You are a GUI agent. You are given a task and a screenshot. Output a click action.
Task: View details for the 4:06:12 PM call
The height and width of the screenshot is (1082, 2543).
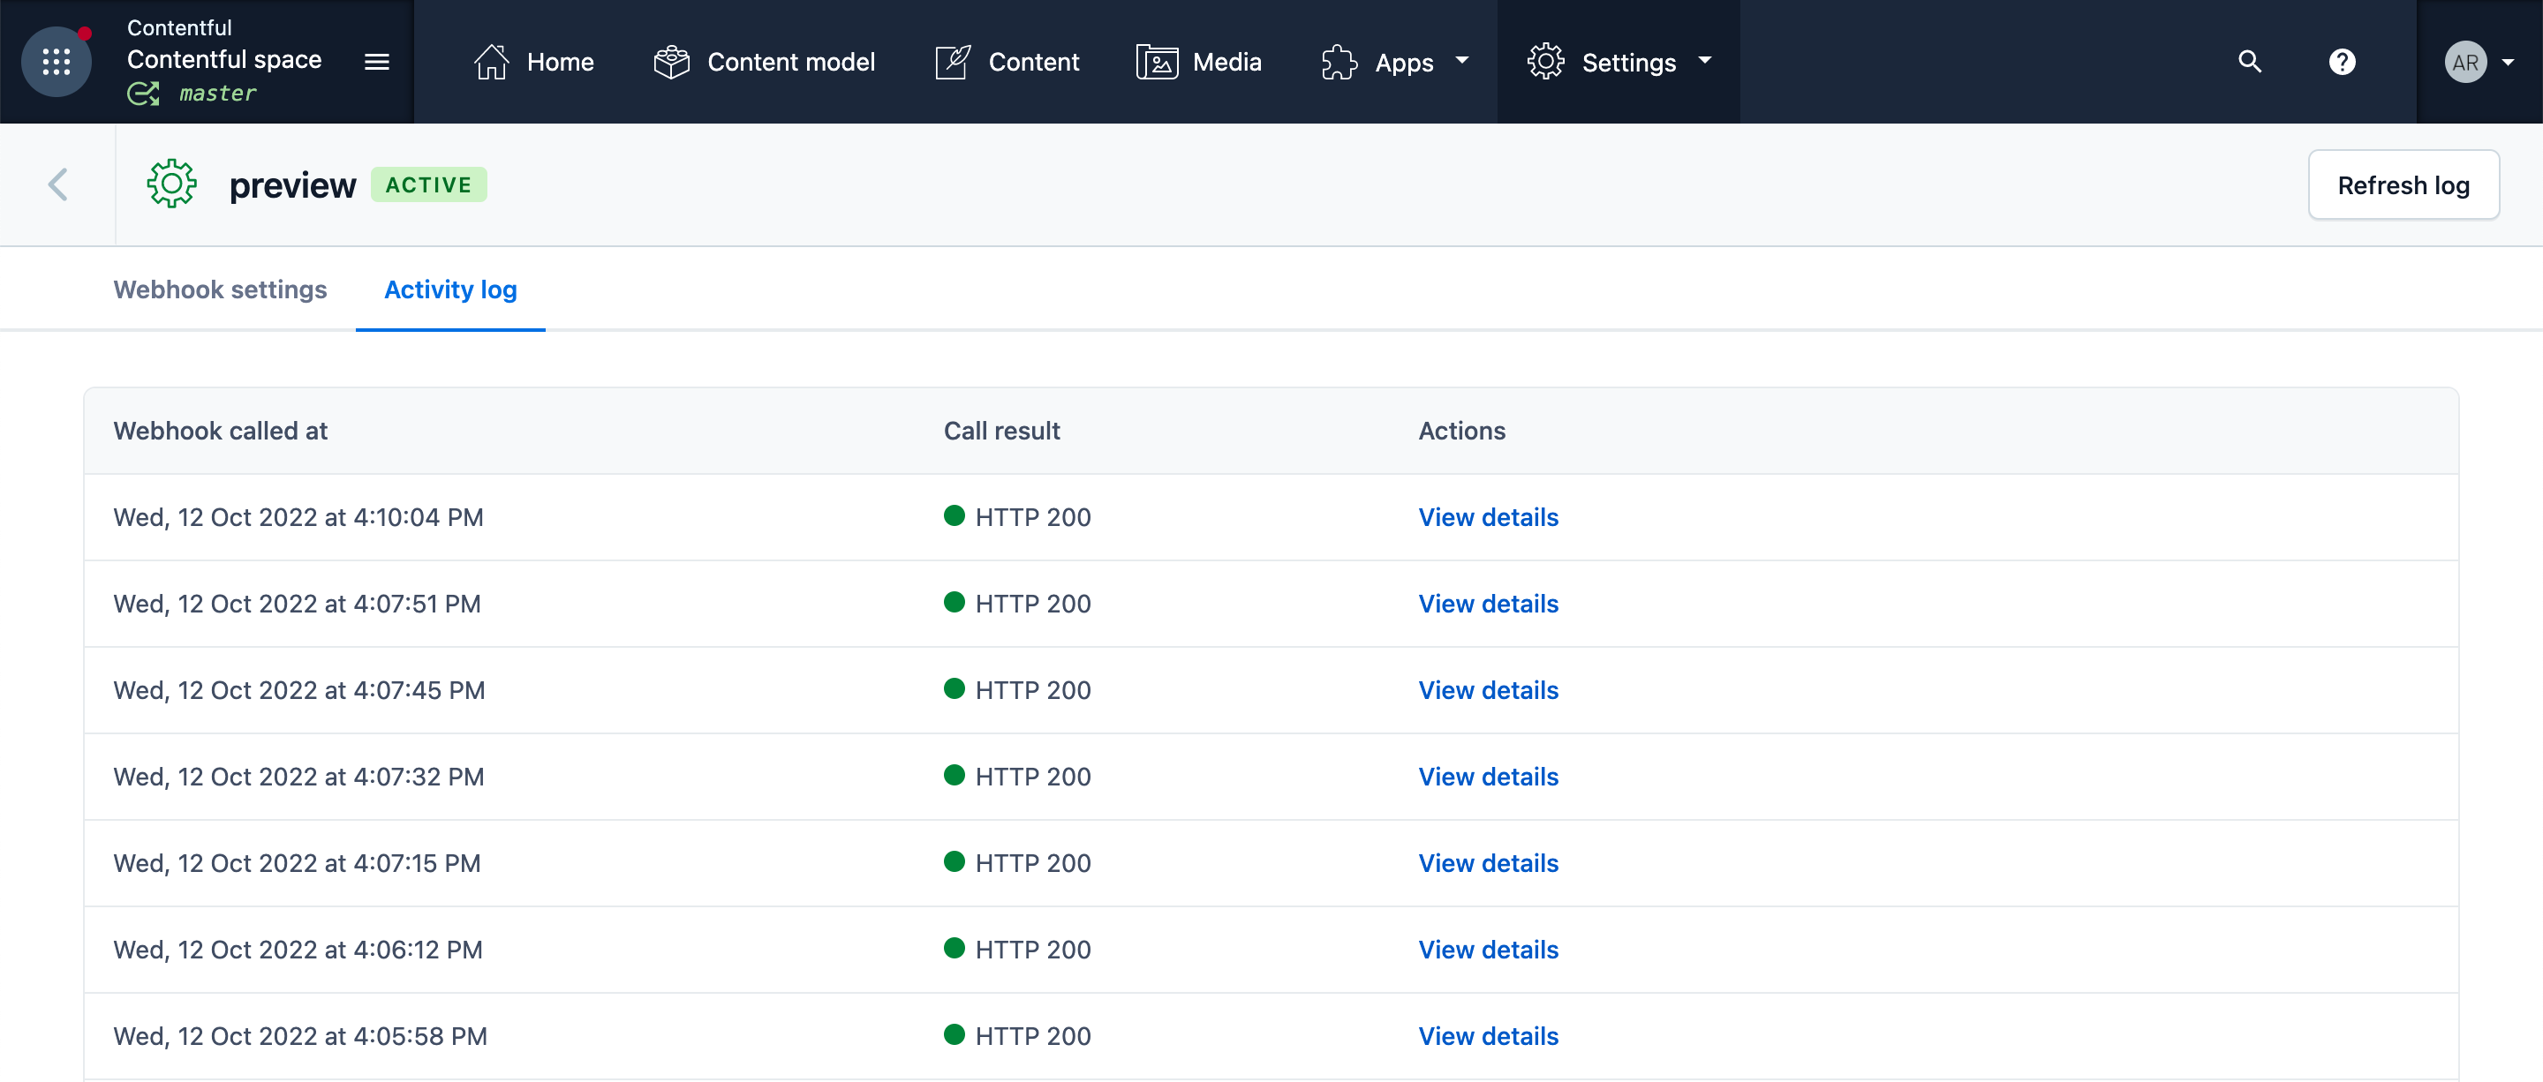click(x=1488, y=949)
